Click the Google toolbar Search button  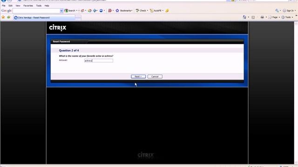pos(70,11)
